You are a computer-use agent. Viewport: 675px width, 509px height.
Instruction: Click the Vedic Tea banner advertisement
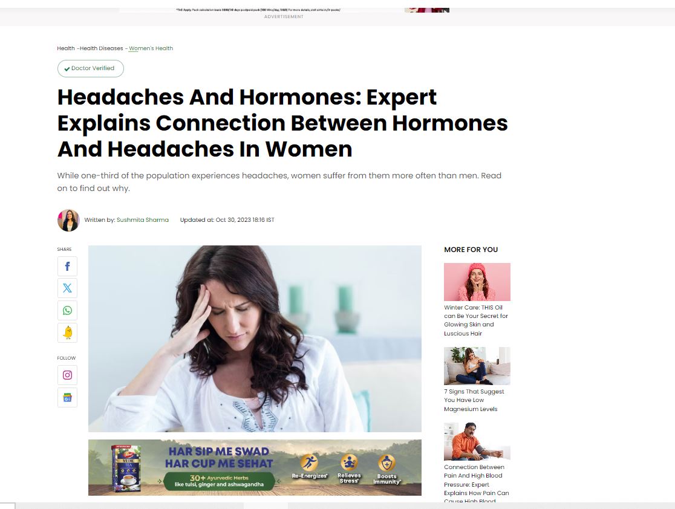(255, 467)
